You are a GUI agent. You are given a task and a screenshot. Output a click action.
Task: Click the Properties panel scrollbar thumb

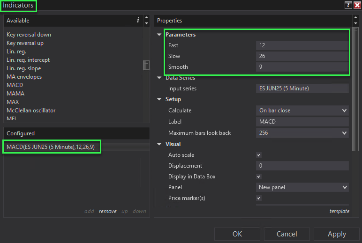(x=355, y=89)
